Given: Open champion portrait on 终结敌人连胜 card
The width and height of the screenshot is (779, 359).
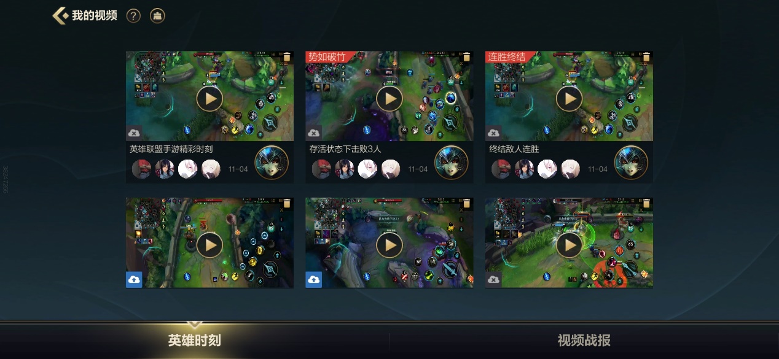Looking at the screenshot, I should click(632, 162).
